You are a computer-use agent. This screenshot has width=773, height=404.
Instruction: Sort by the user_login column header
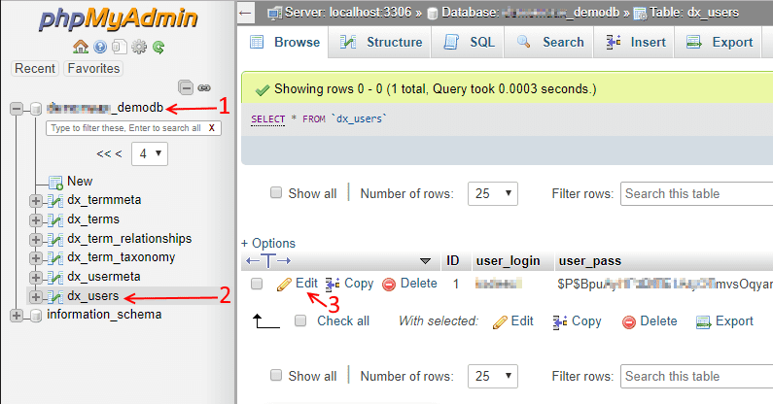(x=508, y=261)
